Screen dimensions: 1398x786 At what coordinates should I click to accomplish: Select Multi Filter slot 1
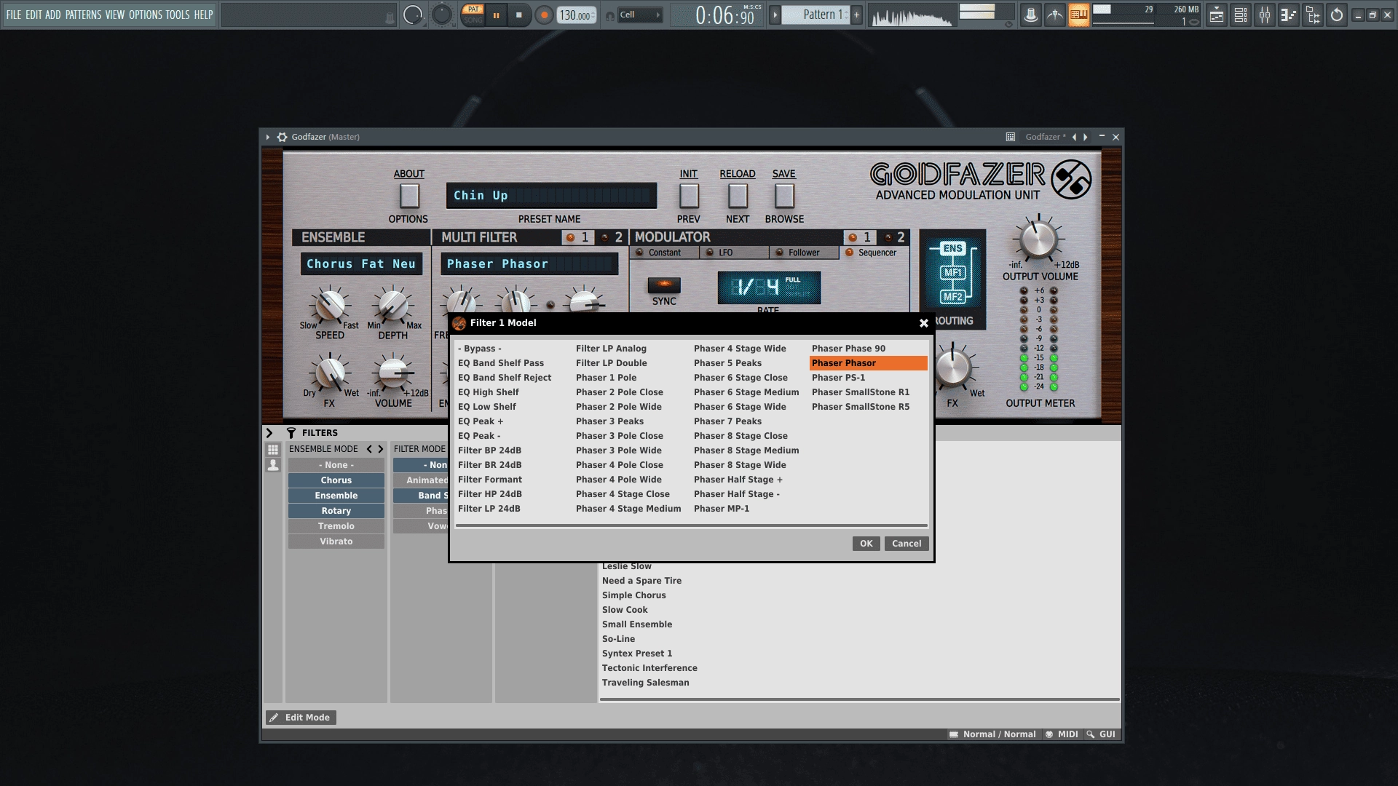click(x=578, y=237)
